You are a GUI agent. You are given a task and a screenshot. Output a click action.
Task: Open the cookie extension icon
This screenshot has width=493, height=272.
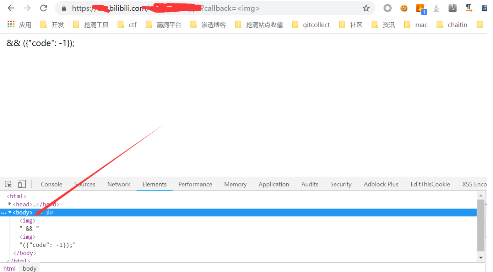(404, 8)
